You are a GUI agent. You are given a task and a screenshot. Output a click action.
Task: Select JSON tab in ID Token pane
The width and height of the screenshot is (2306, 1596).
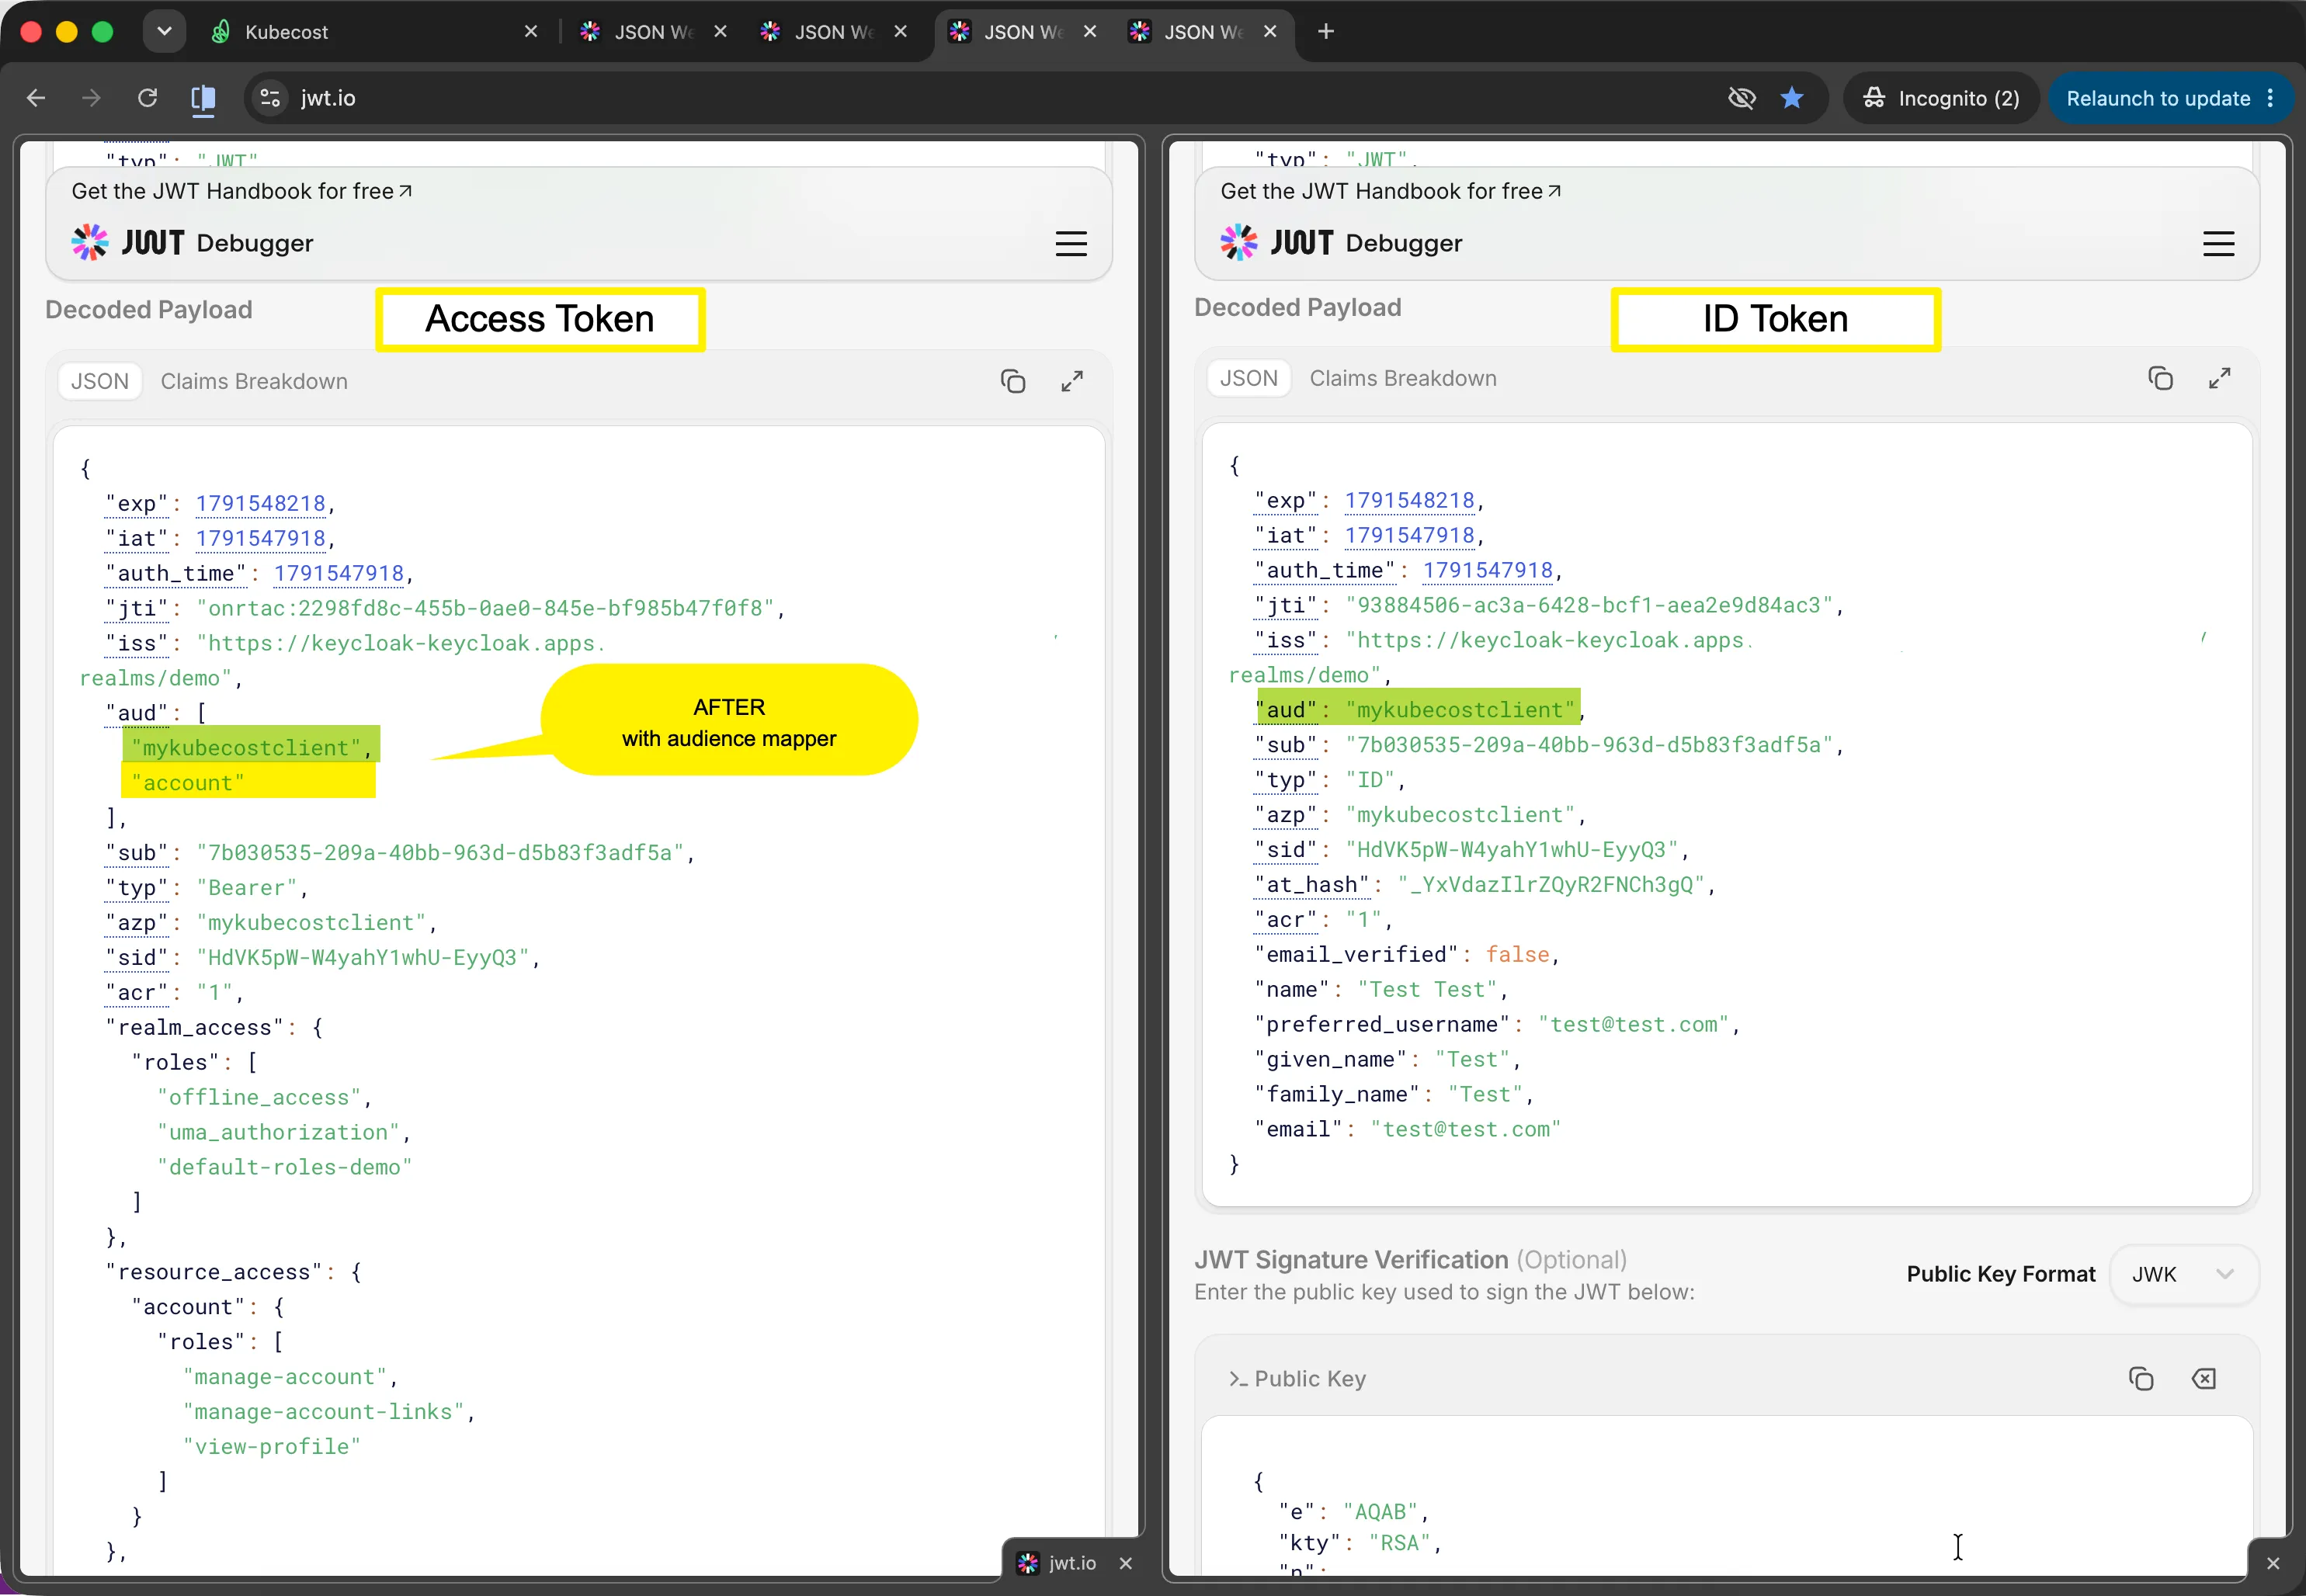1249,378
